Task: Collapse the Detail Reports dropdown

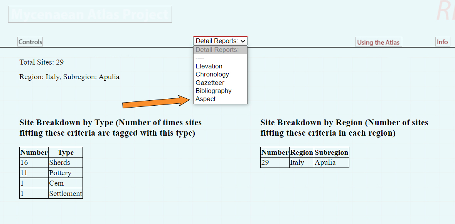Action: click(220, 41)
